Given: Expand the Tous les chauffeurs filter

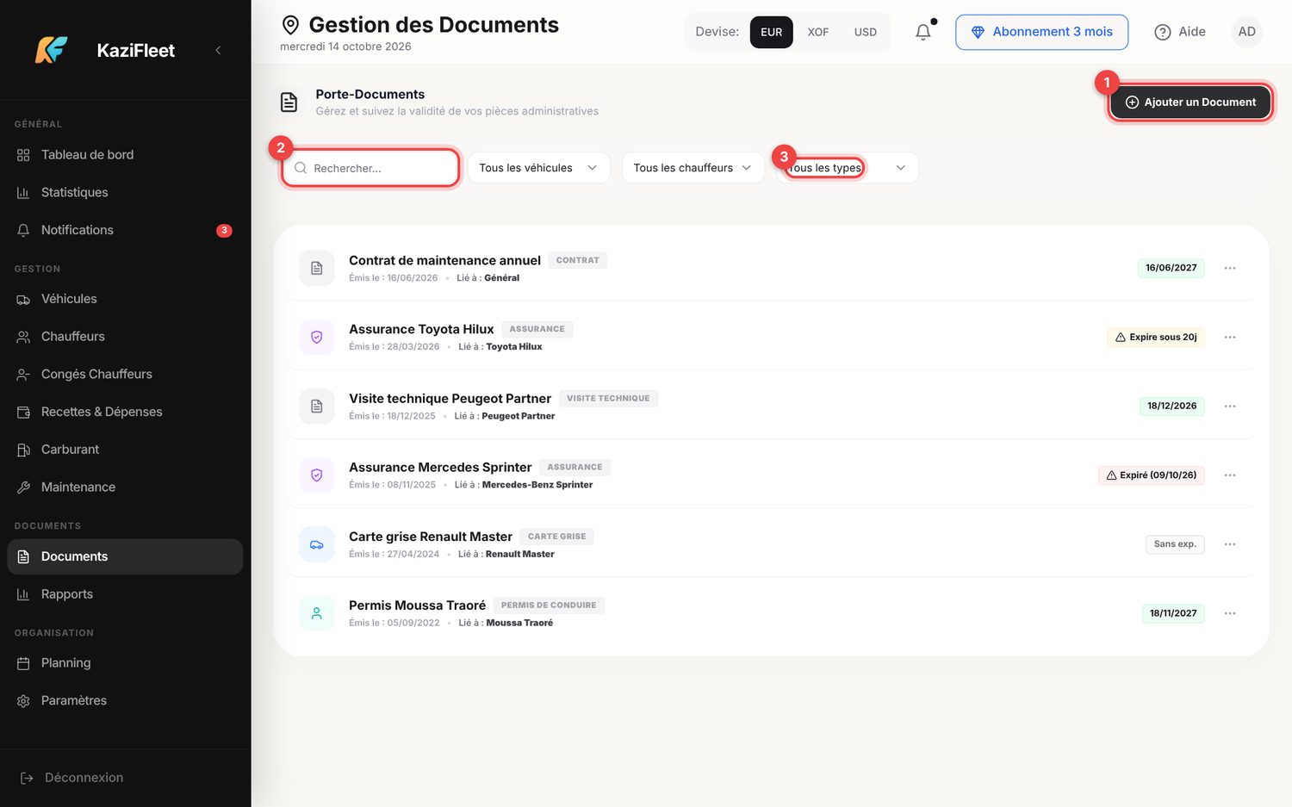Looking at the screenshot, I should pyautogui.click(x=693, y=168).
